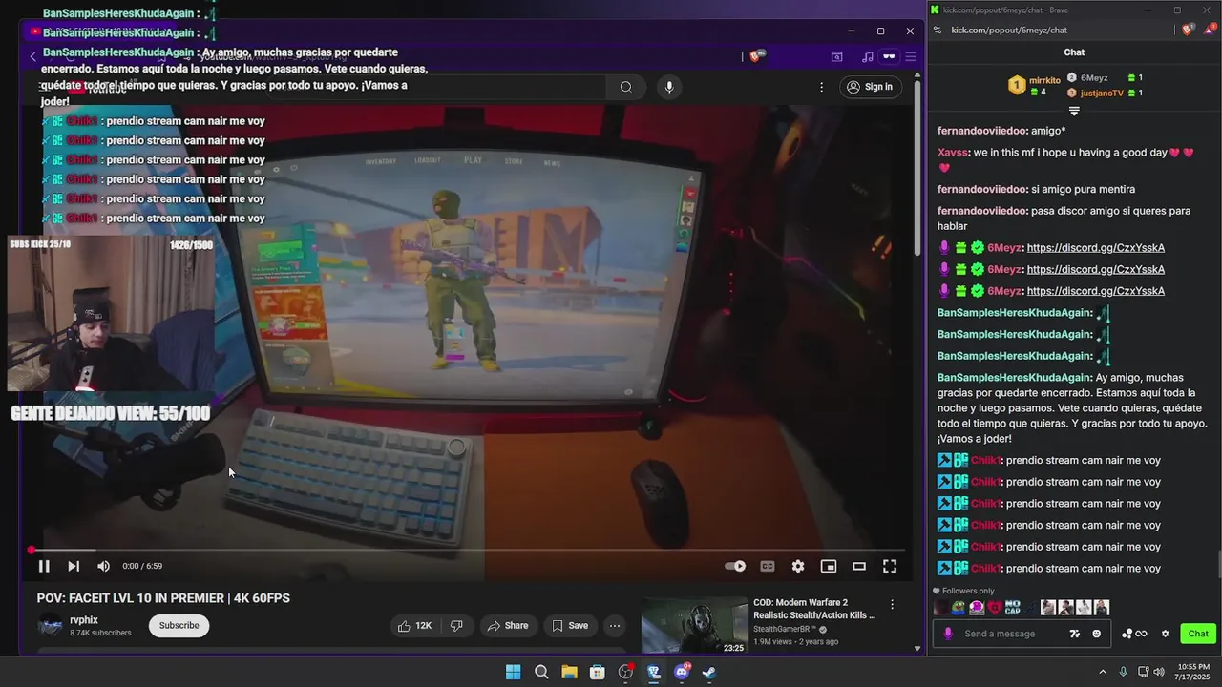Open the rvphix channel avatar

(x=50, y=626)
